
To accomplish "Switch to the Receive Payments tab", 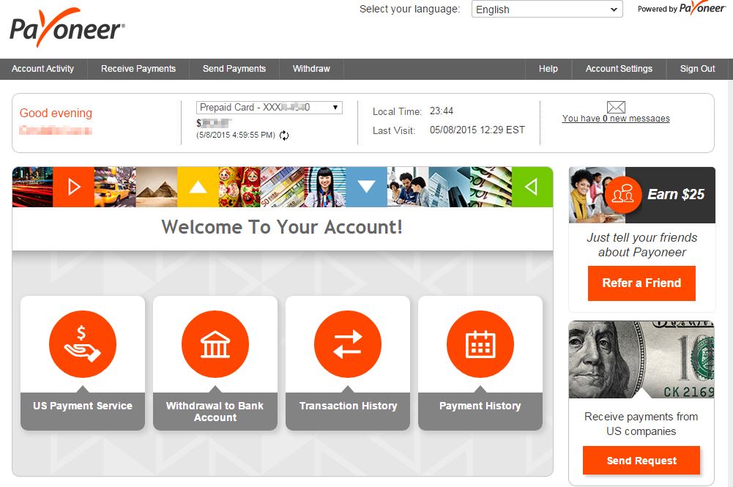I will pyautogui.click(x=138, y=69).
